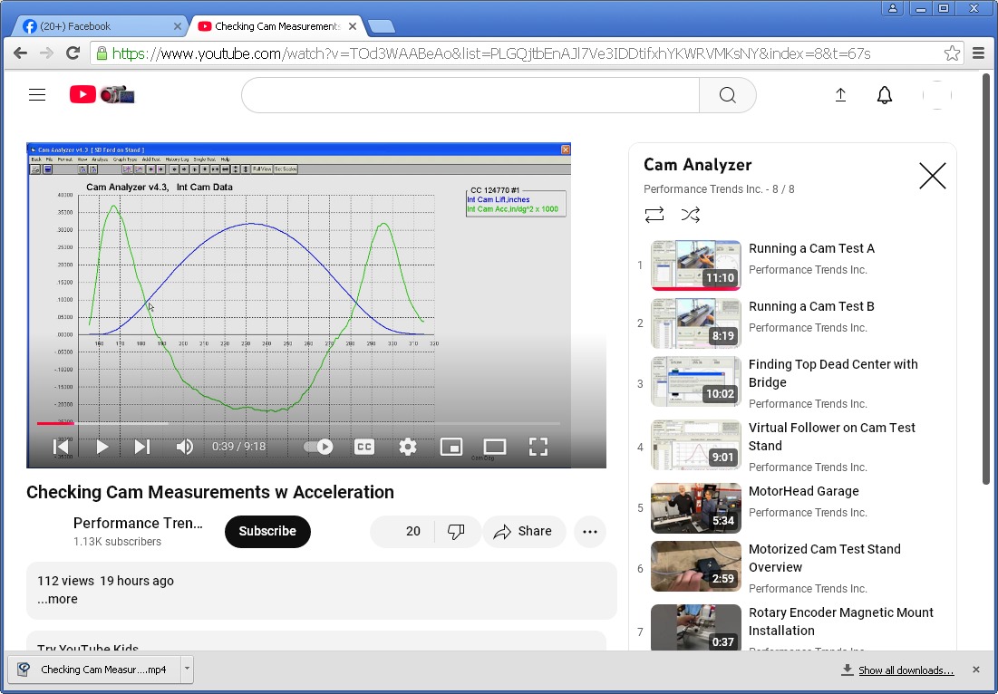Play the paused video
Image resolution: width=998 pixels, height=694 pixels.
point(102,447)
